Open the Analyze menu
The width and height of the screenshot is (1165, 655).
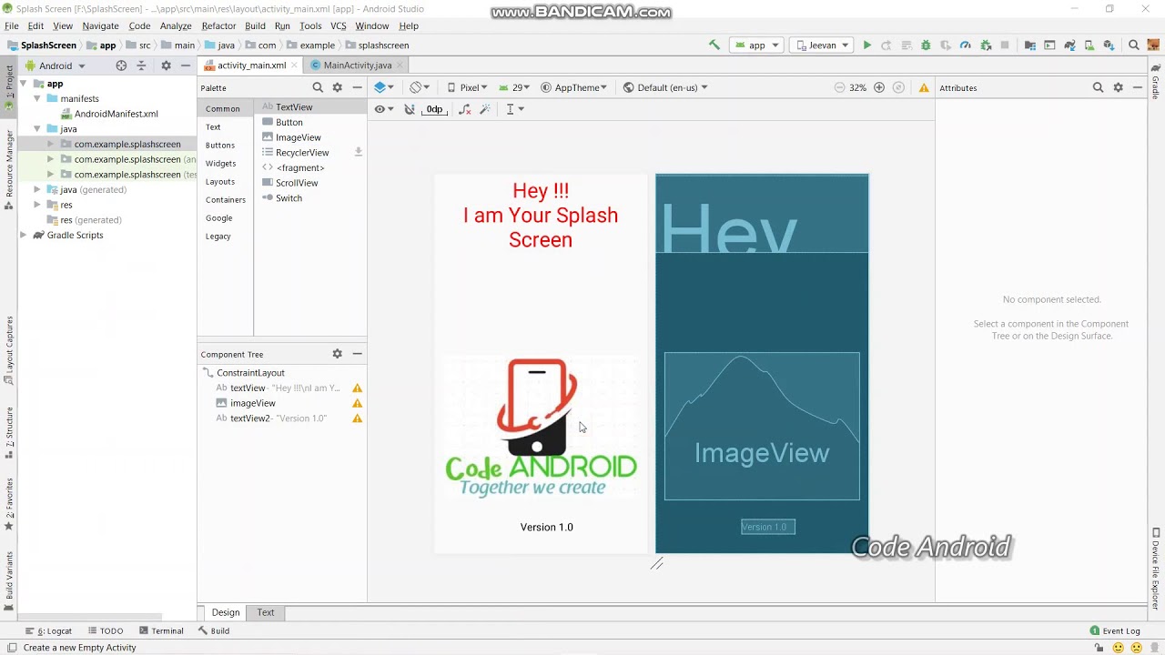(176, 25)
